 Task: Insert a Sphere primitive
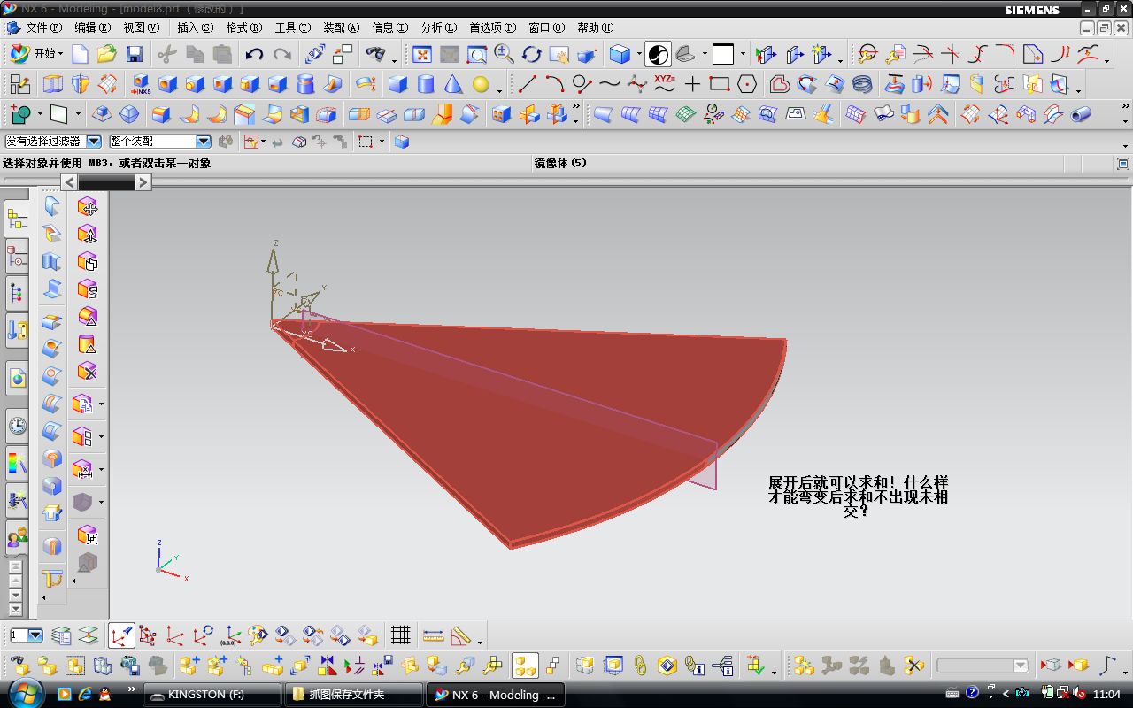[x=481, y=85]
